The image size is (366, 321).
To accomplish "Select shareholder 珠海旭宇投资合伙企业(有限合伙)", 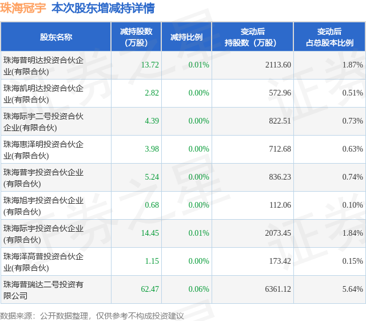I will coord(43,206).
